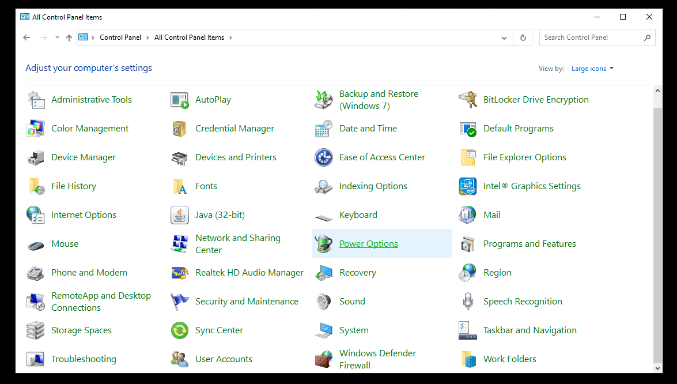Open the View by Large icons dropdown
This screenshot has height=384, width=677.
click(592, 69)
